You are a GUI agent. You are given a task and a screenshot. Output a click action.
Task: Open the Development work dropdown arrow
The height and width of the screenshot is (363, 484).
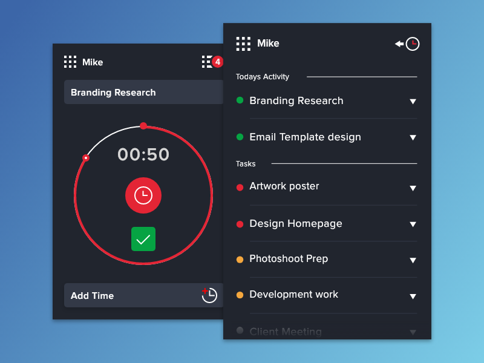[x=413, y=296]
